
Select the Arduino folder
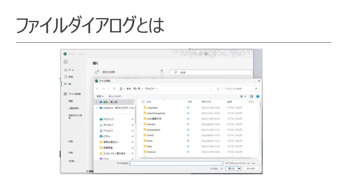[149, 124]
